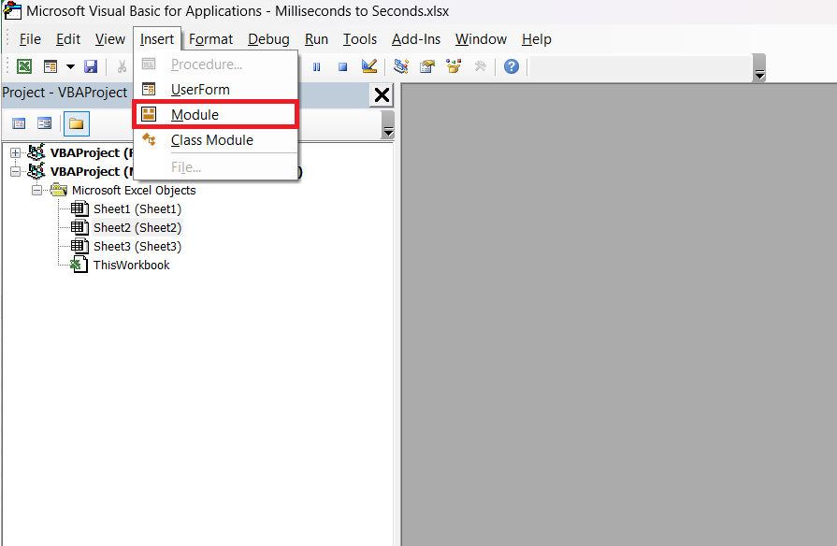This screenshot has height=546, width=837.
Task: Select ThisWorkbook in project tree
Action: click(131, 266)
